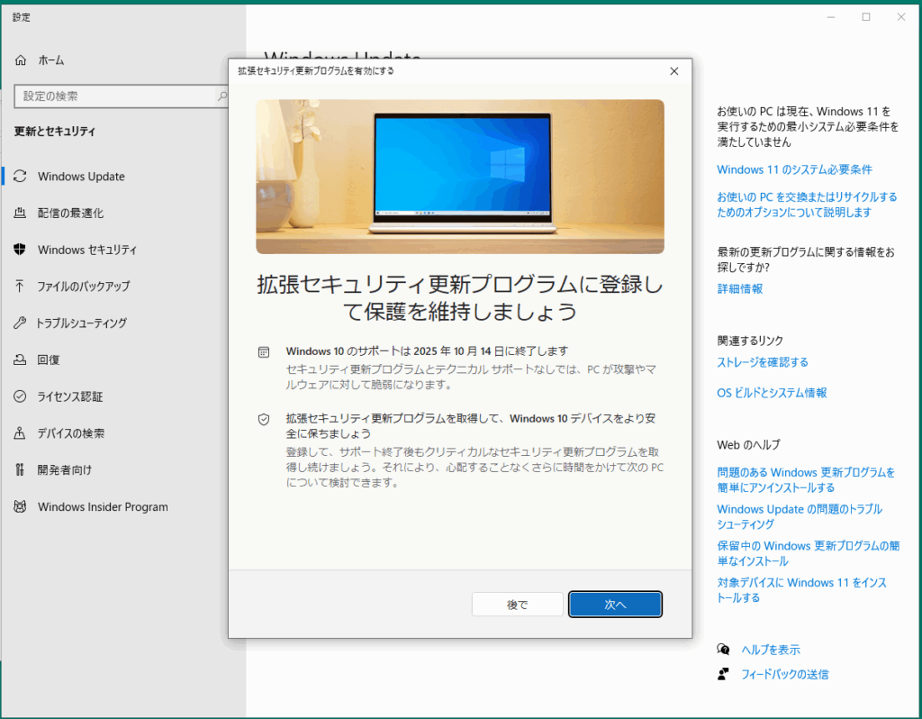This screenshot has height=719, width=922.
Task: Open OS ビルドとシステム情報 link
Action: pos(772,393)
